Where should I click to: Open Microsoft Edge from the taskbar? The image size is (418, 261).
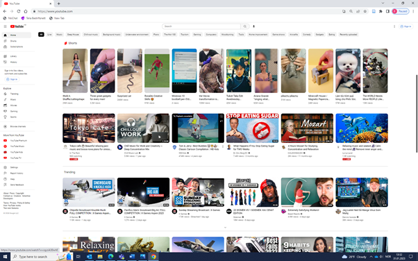pos(110,257)
